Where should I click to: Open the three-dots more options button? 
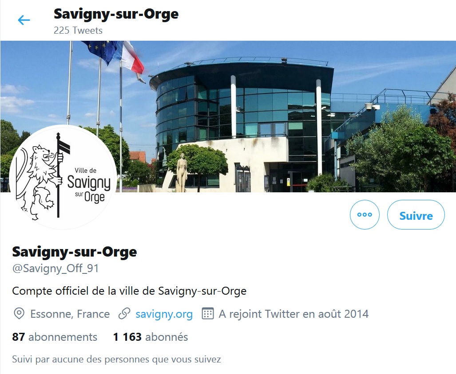[x=365, y=215]
